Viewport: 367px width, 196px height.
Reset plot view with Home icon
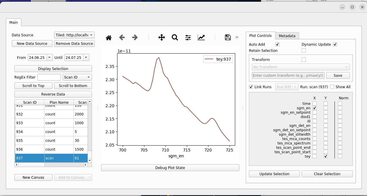pyautogui.click(x=109, y=38)
